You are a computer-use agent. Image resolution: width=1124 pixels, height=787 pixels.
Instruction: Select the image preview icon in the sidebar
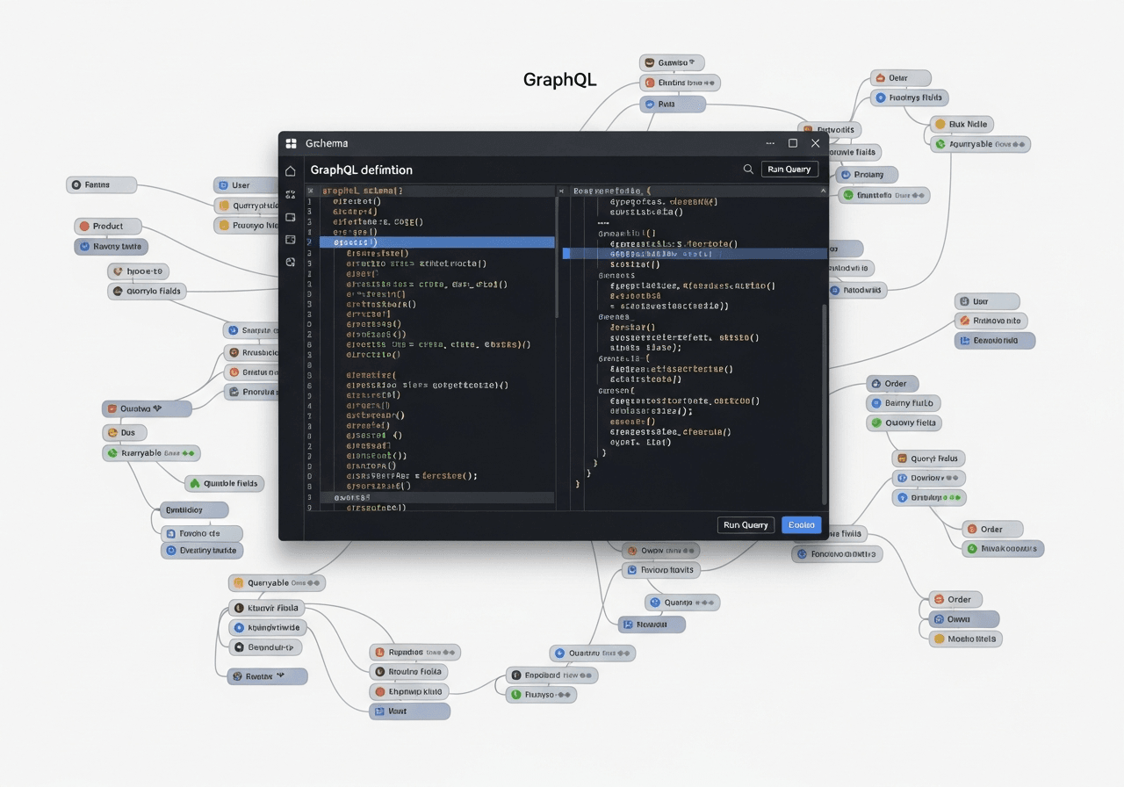pos(291,240)
